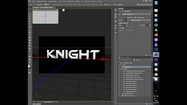Filter 3D panel by meshes
187x105 pixels.
134,60
